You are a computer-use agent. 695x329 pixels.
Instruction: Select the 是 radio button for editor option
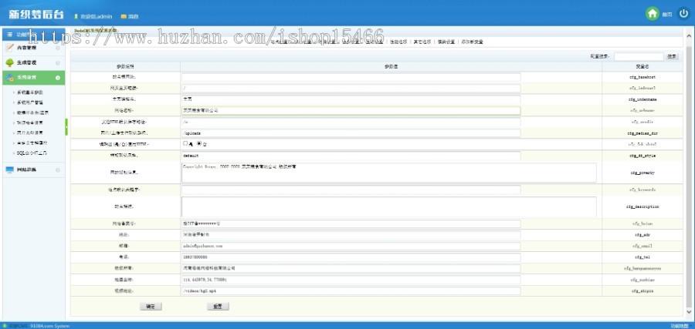coord(185,143)
